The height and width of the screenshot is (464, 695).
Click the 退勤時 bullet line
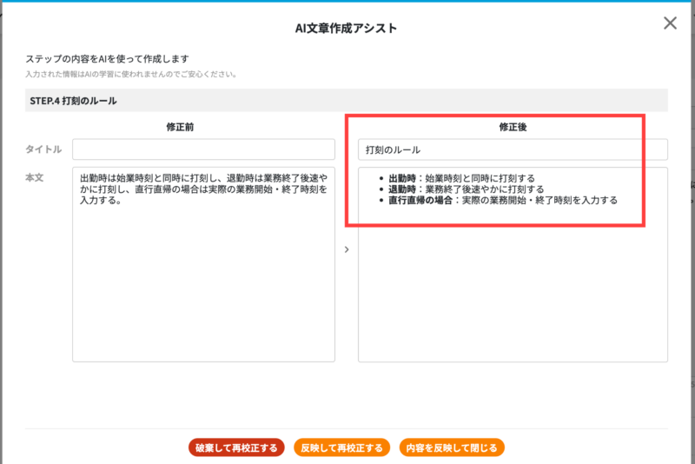[x=466, y=189]
